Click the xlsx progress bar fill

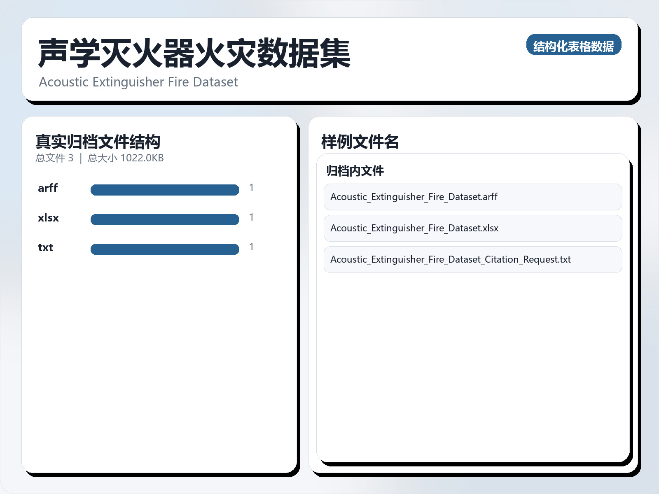tap(165, 219)
